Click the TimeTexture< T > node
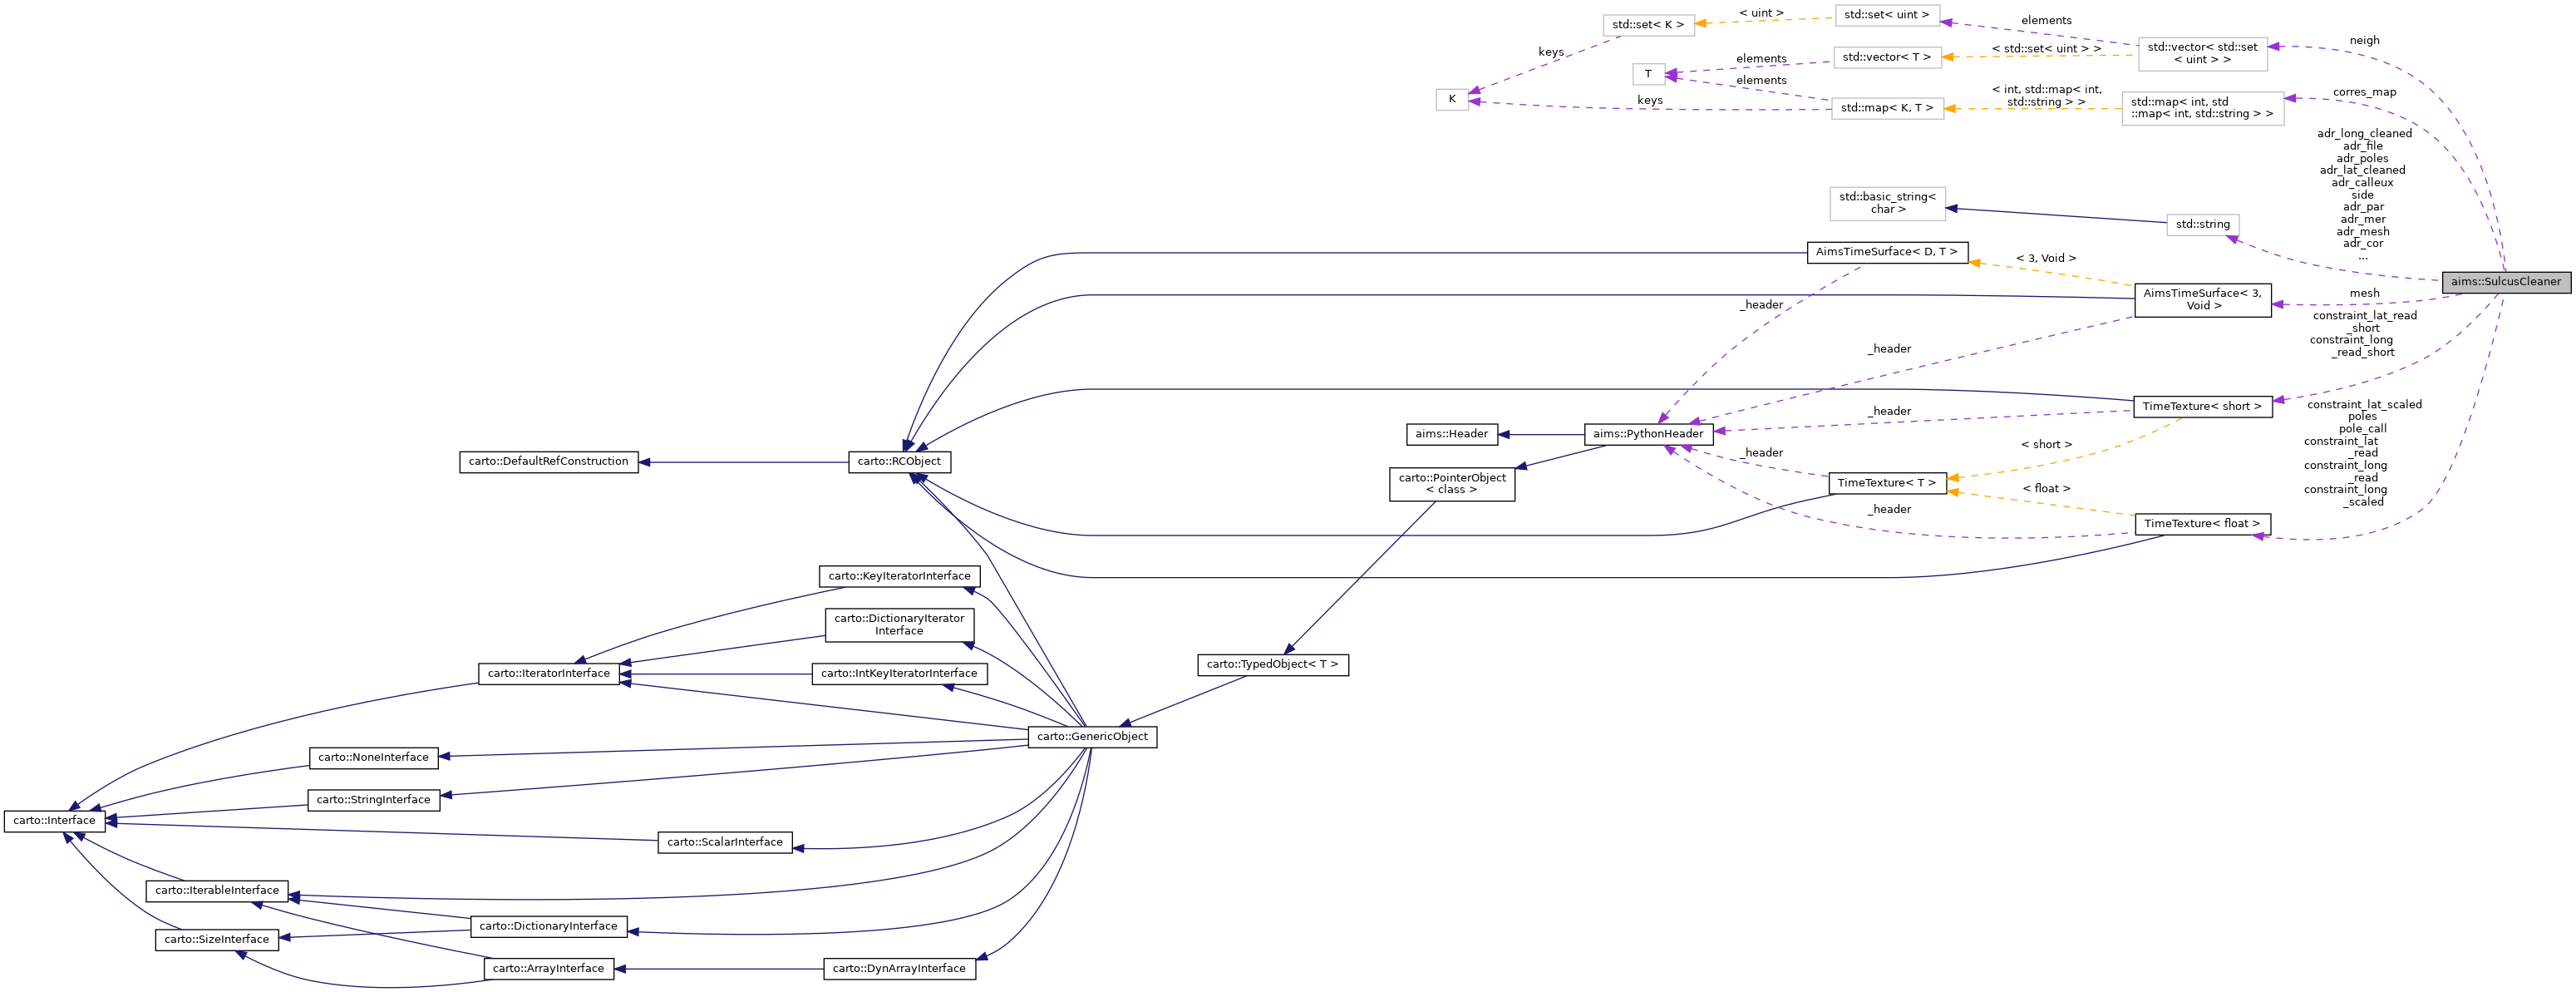2576x992 pixels. [x=1887, y=483]
